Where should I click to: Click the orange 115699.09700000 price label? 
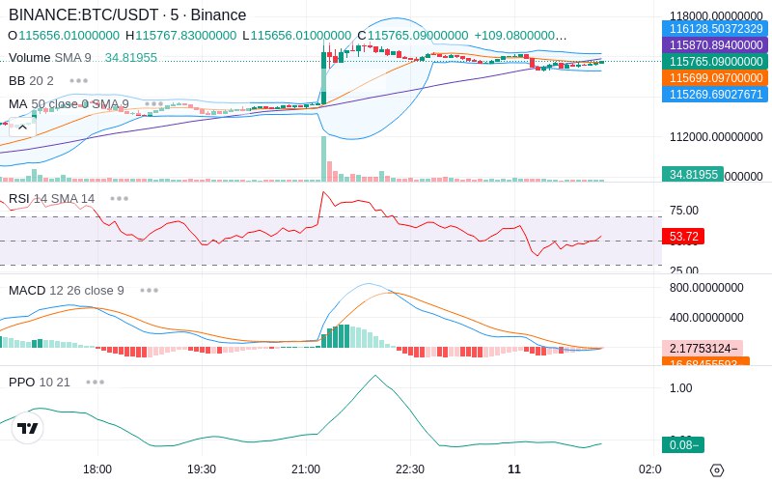click(715, 78)
